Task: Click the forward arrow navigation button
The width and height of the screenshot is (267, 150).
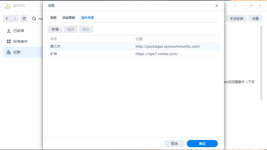Action: point(15,19)
